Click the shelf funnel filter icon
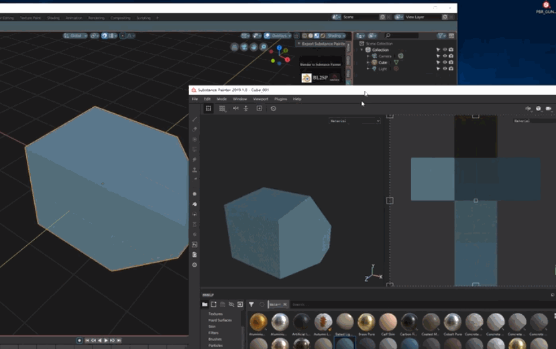The image size is (556, 349). (251, 304)
